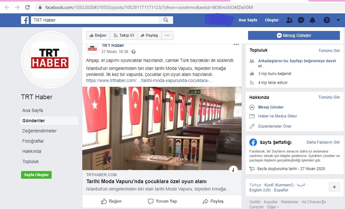The width and height of the screenshot is (345, 209).
Task: Follow the page with Takip Et
Action: pos(124,35)
